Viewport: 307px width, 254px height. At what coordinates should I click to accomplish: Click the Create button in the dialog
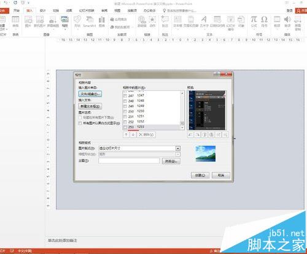[x=200, y=175]
